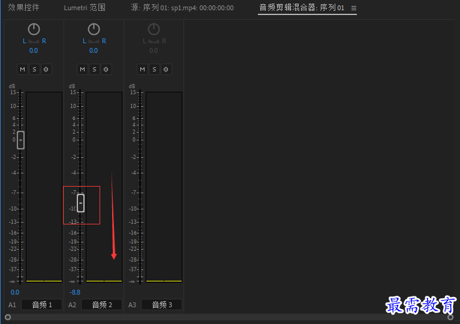
Task: Click the A3 track label
Action: click(x=133, y=305)
